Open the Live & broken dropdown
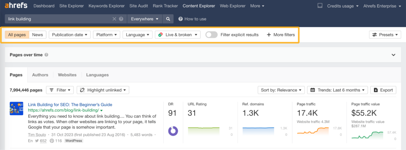406x150 pixels. [x=178, y=35]
